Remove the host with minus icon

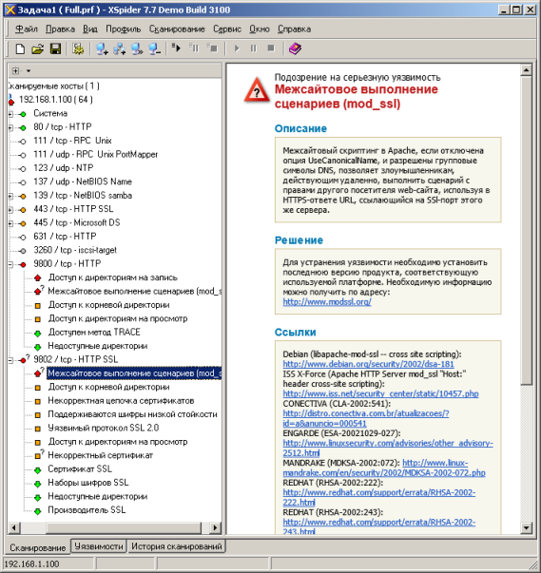coord(154,48)
